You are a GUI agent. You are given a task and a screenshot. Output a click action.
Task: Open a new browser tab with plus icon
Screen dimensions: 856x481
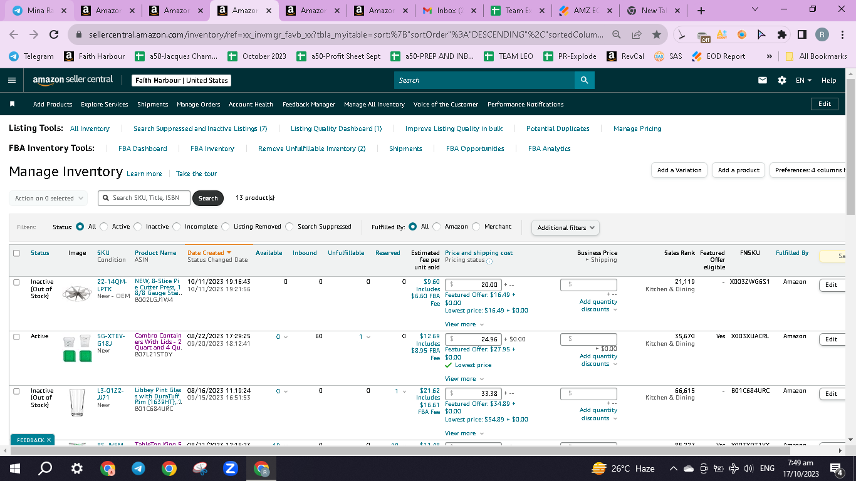[701, 11]
